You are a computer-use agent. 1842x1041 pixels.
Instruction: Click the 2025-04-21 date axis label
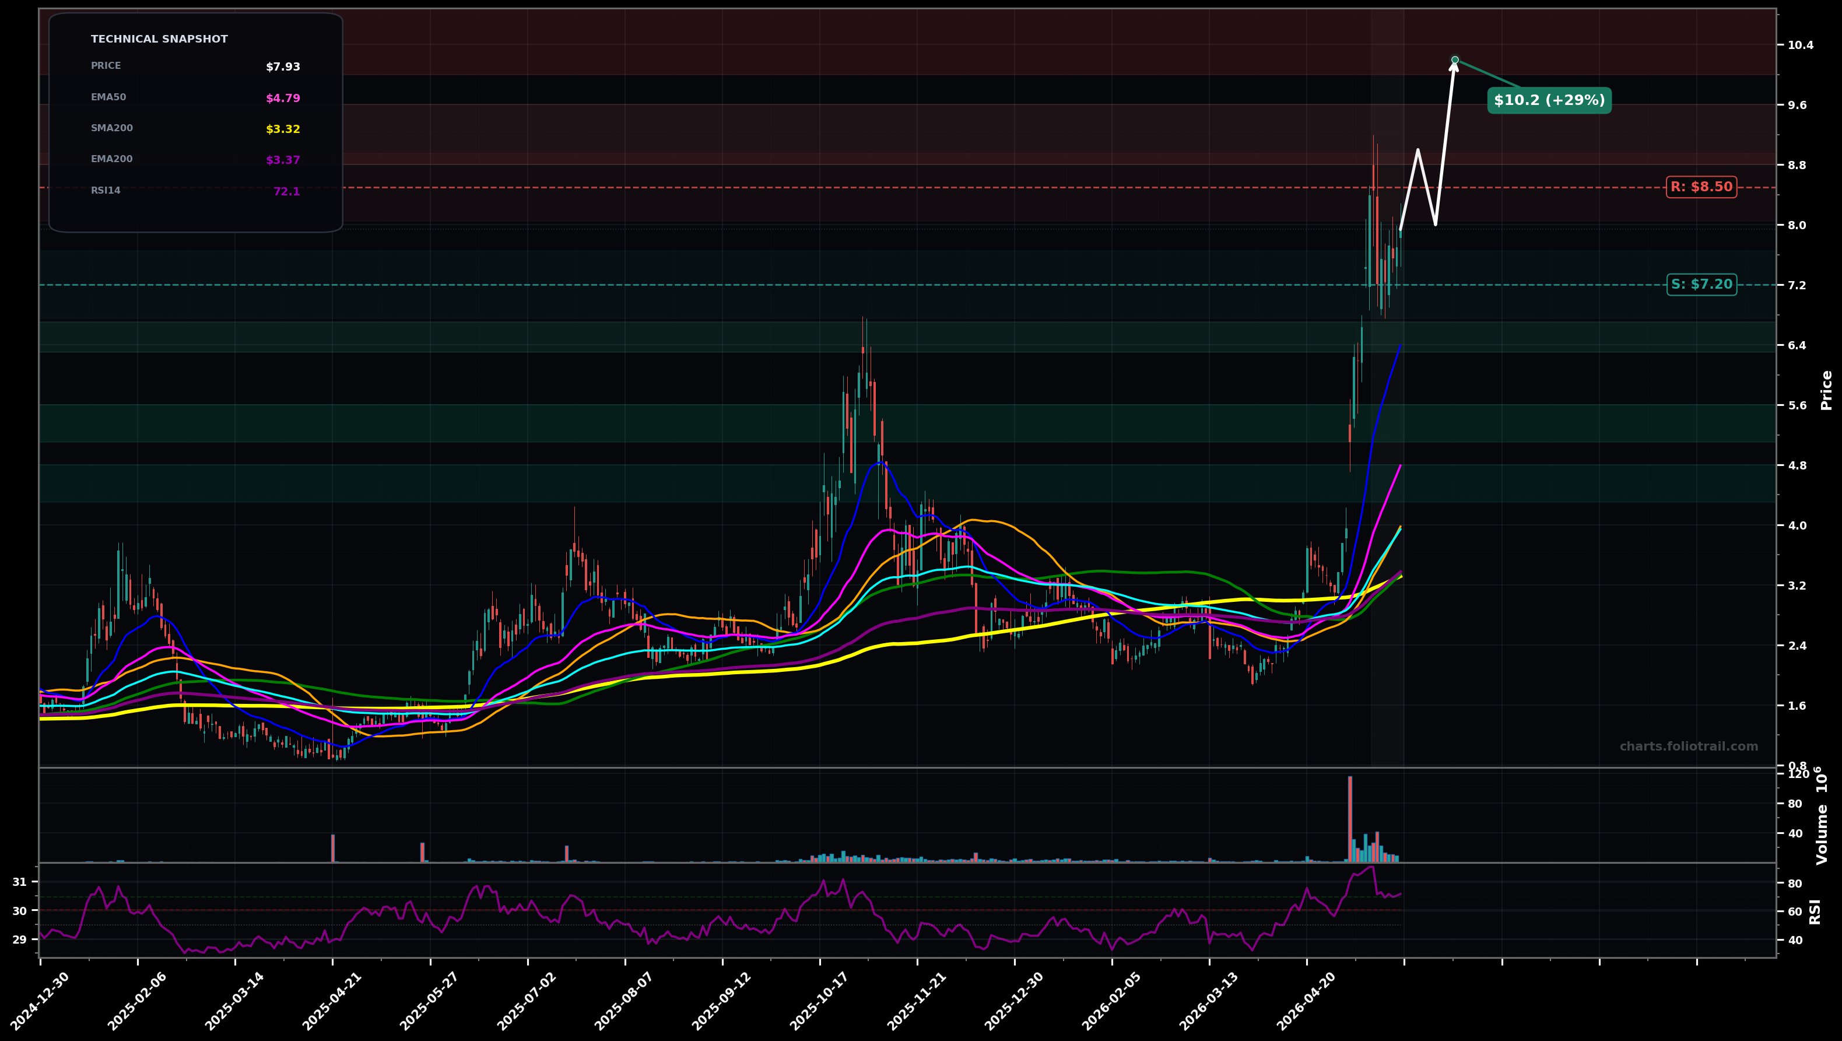point(332,1001)
